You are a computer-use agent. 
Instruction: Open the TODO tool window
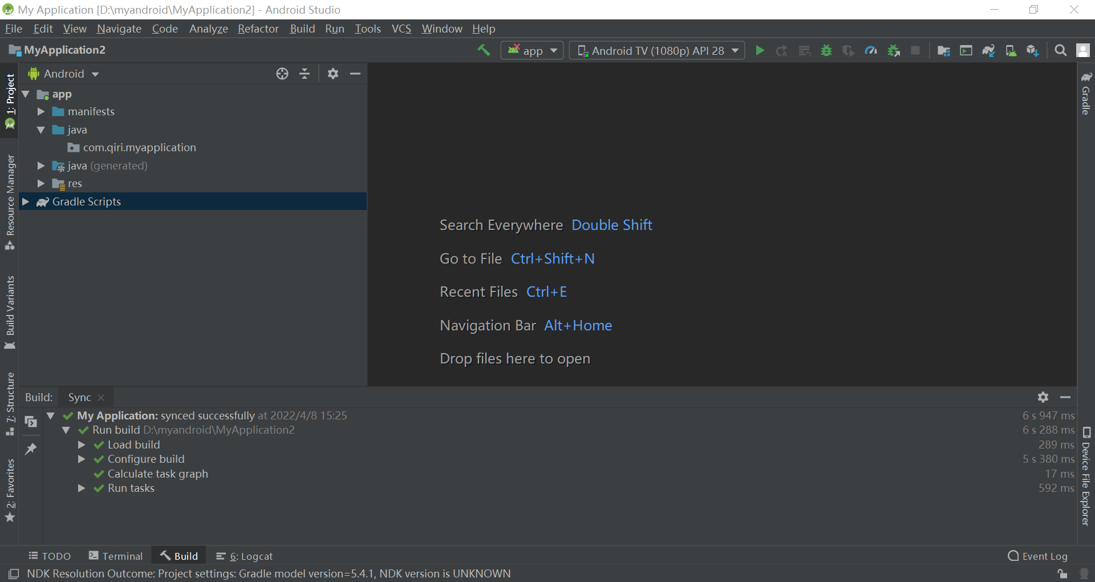[50, 556]
